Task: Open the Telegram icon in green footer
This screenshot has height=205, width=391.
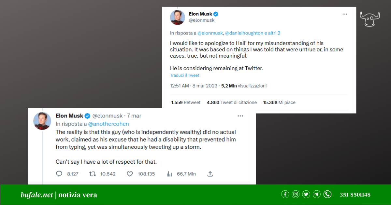Action: click(317, 195)
